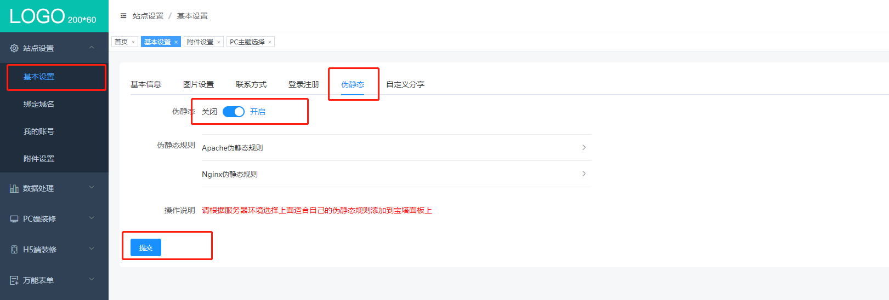889x300 pixels.
Task: Click the 站点设置 gear icon in sidebar
Action: click(14, 48)
